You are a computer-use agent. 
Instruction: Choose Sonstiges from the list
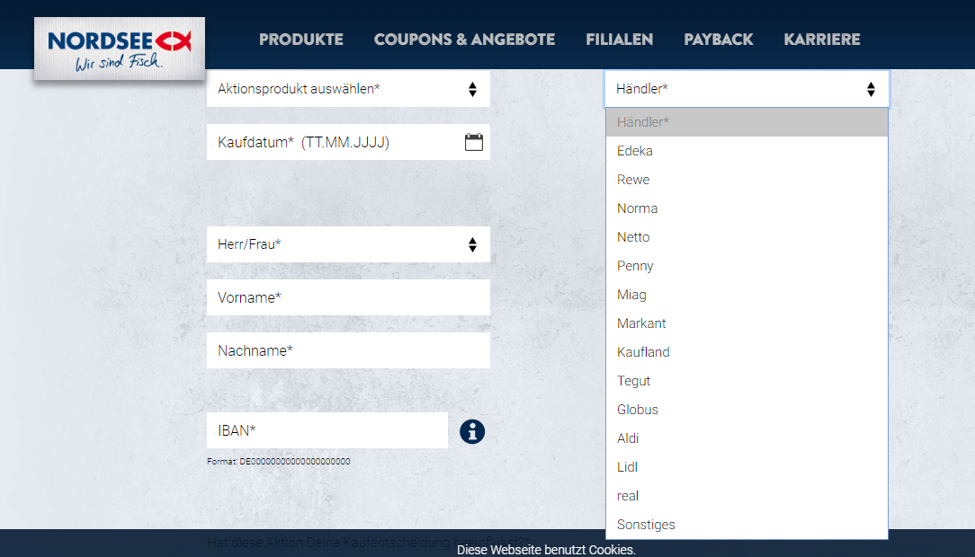747,525
